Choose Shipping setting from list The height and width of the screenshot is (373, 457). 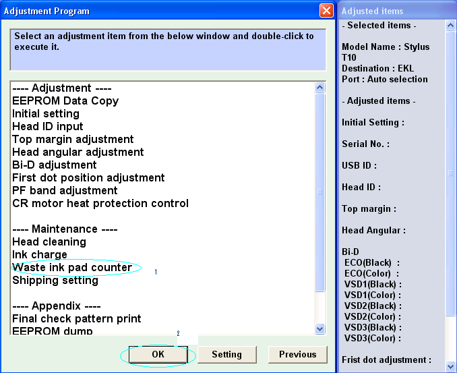(55, 280)
